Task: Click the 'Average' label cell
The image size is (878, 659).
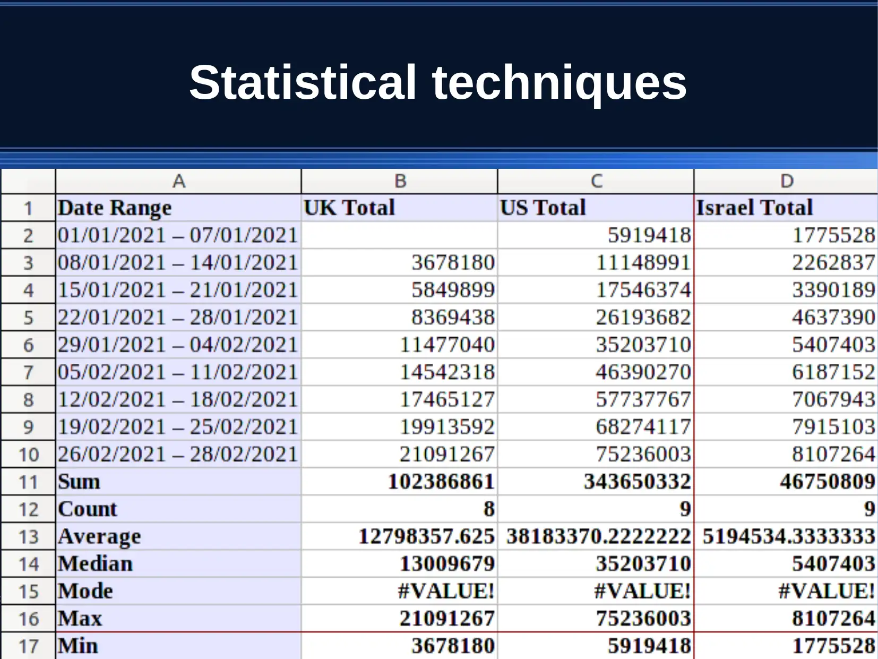Action: (178, 536)
